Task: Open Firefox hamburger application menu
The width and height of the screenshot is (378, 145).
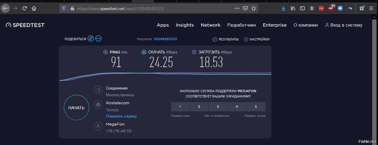Action: coord(371,8)
